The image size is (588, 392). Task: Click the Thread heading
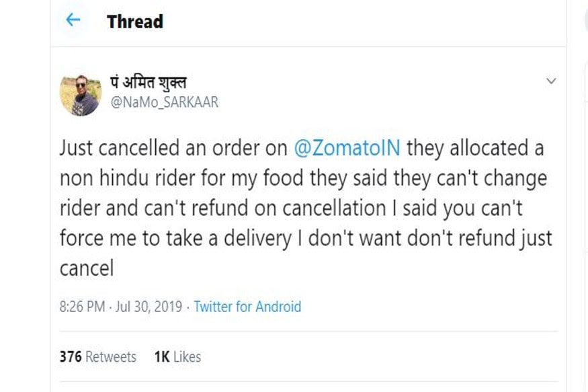134,22
